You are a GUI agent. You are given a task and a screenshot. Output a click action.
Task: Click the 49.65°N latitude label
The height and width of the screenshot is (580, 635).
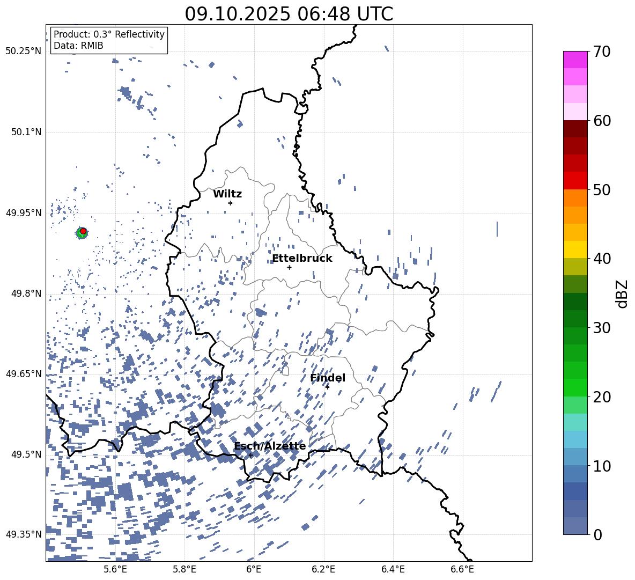[x=24, y=373]
